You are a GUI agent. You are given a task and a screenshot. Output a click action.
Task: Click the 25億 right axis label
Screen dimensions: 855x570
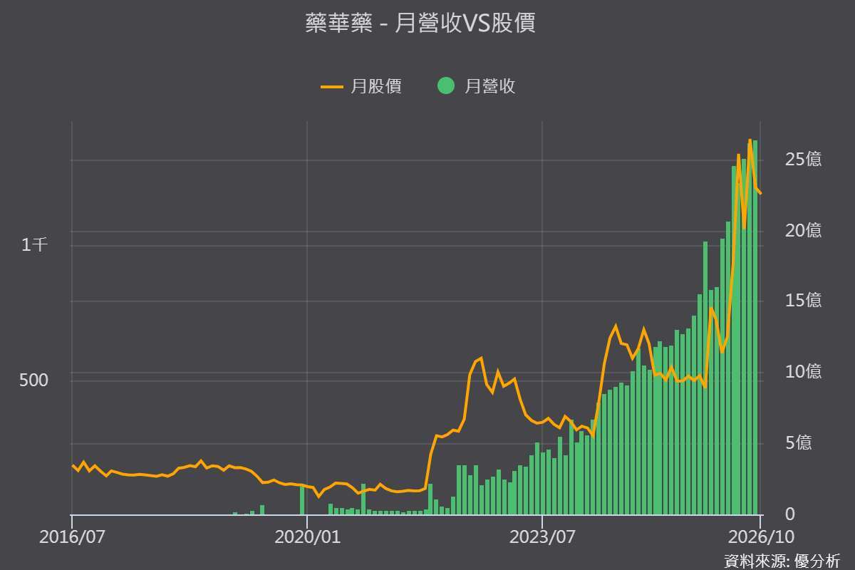803,160
